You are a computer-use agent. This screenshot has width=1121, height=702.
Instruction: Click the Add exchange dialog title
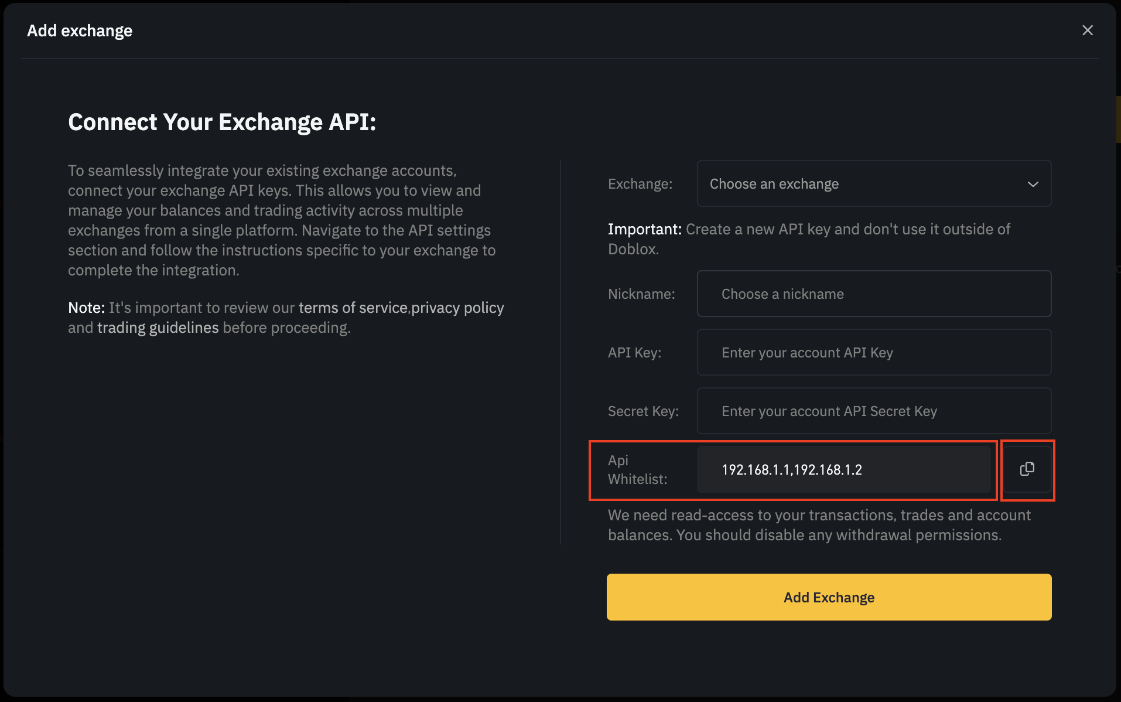point(79,30)
